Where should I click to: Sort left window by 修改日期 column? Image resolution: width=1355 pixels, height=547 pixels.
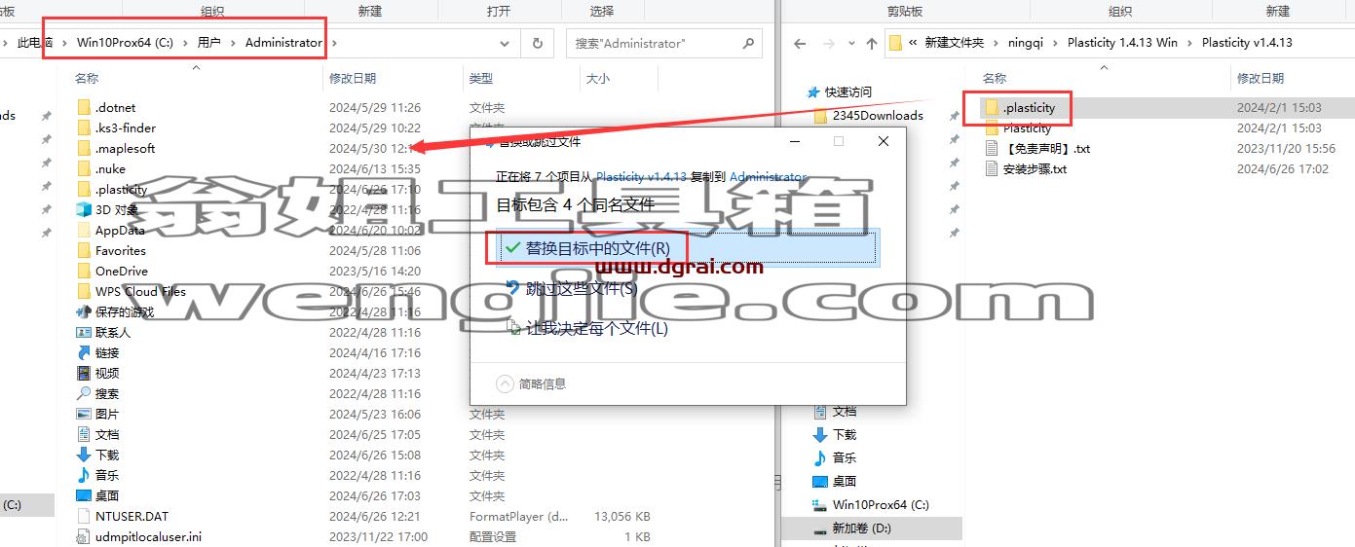coord(353,78)
